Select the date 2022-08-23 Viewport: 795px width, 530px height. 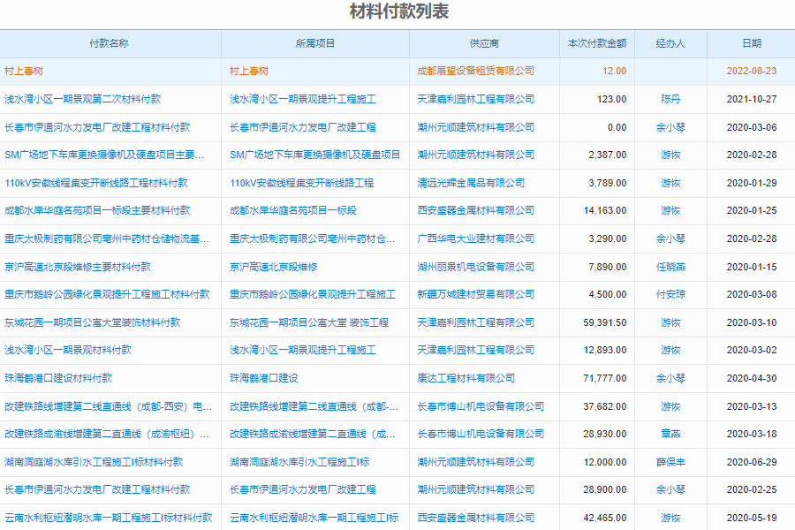752,71
